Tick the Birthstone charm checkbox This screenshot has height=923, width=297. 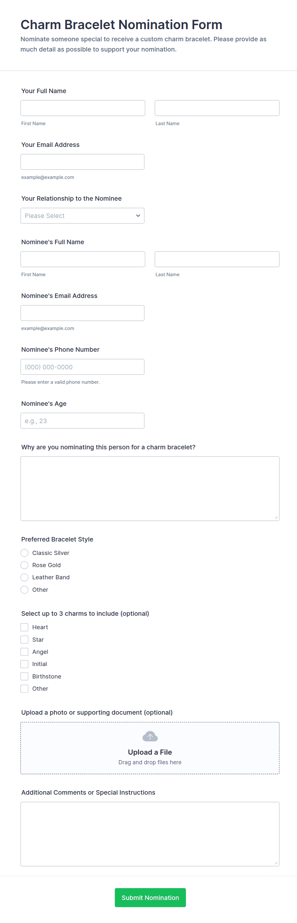click(x=24, y=676)
